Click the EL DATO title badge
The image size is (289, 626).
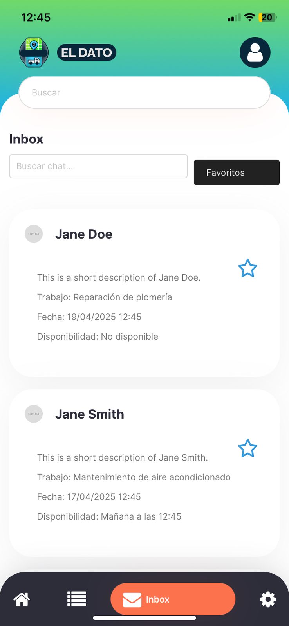pos(87,52)
